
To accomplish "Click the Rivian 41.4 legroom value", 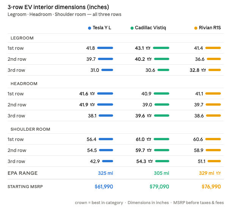I will 198,48.
